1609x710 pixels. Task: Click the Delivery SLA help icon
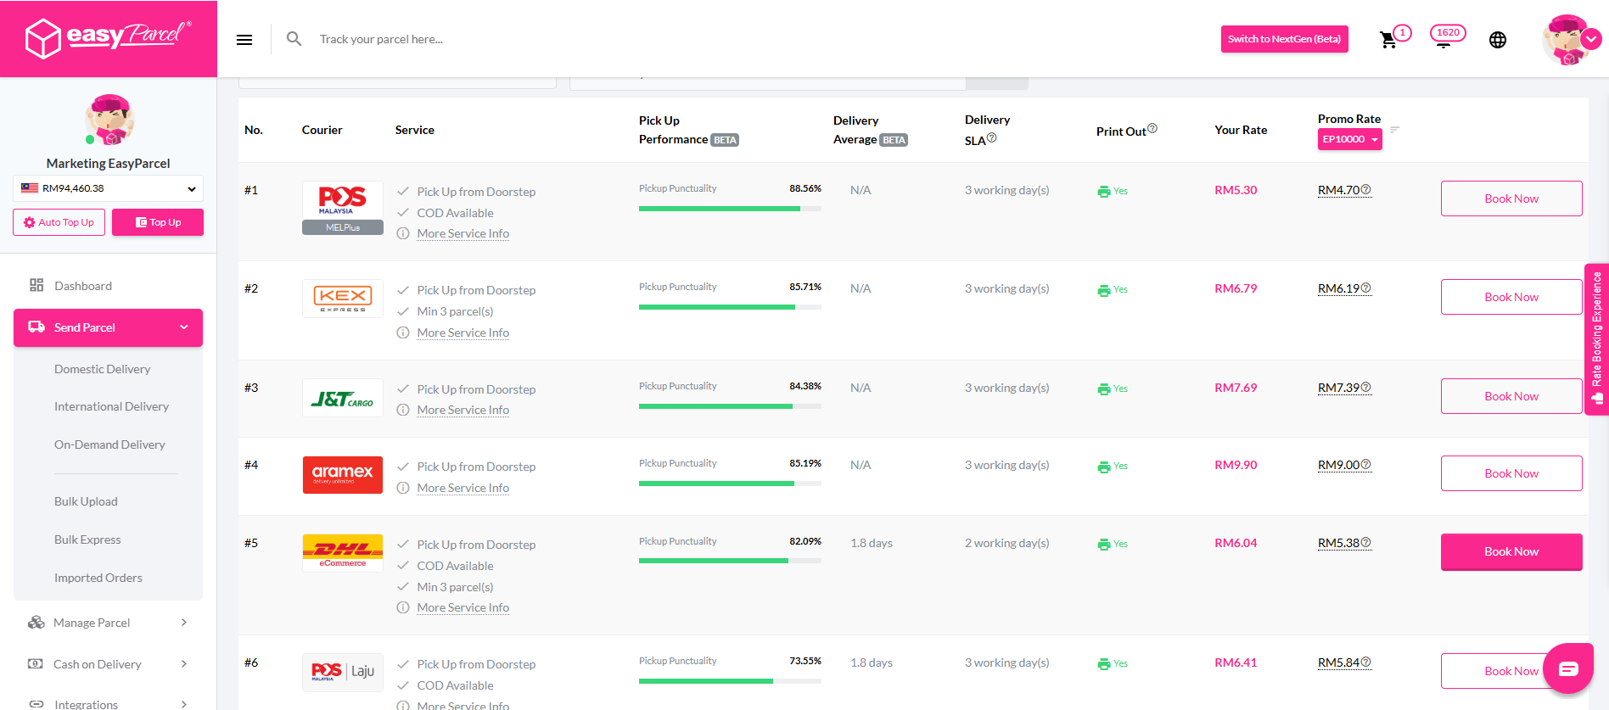tap(992, 137)
